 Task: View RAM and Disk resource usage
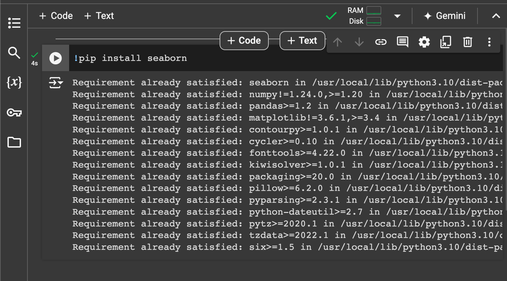tap(364, 16)
